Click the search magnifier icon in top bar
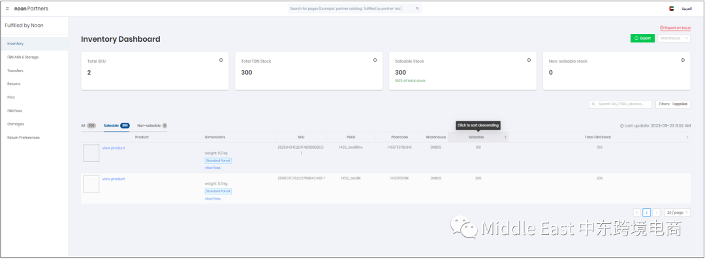705x259 pixels. click(417, 8)
